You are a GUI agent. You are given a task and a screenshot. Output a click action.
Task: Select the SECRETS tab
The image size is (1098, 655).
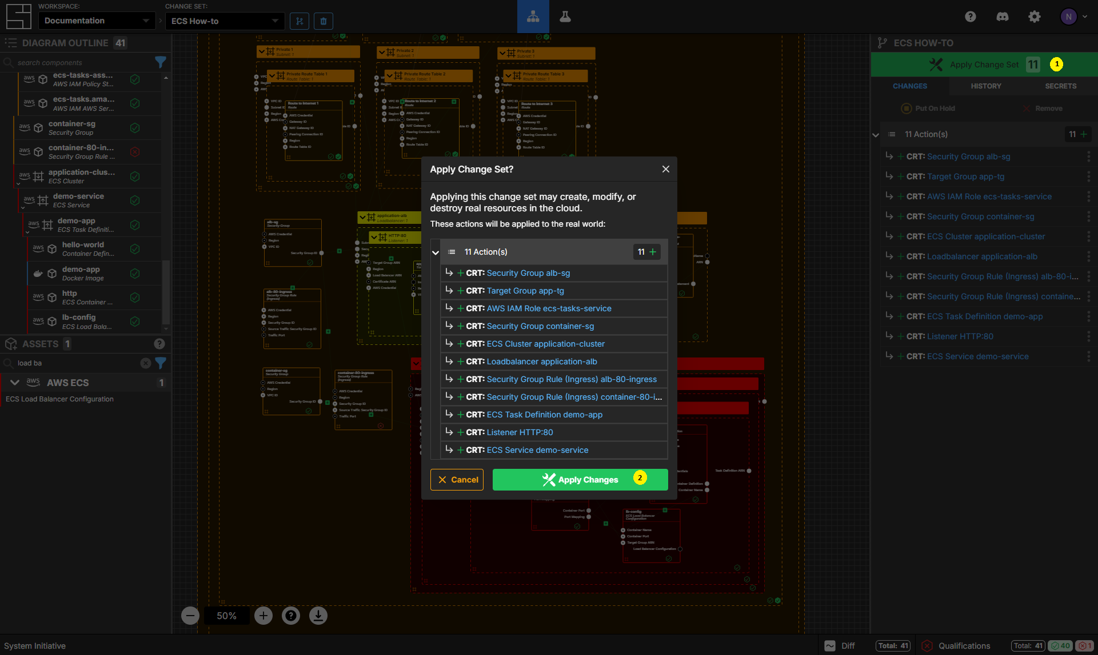click(1060, 85)
